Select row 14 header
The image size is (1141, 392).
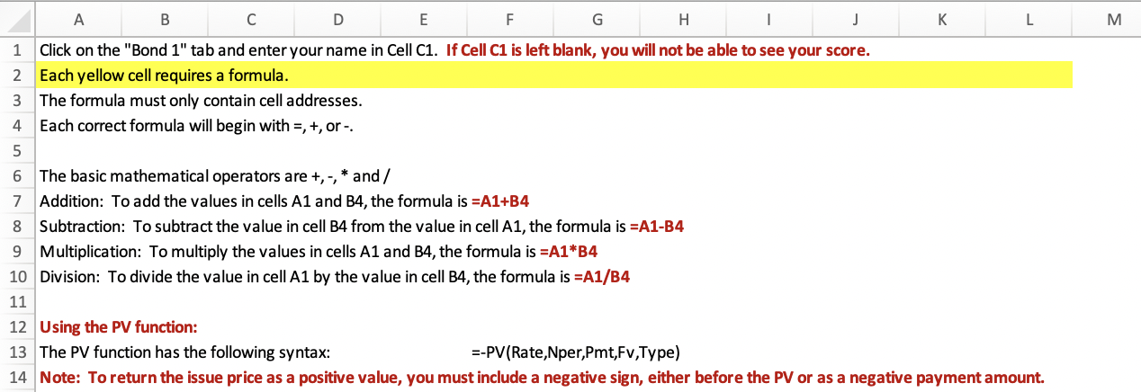pyautogui.click(x=17, y=378)
